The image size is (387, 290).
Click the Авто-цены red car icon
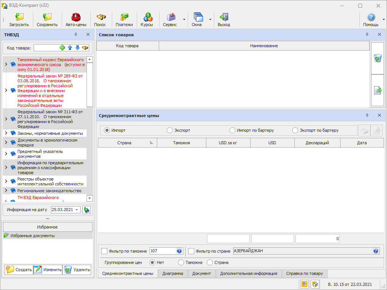pyautogui.click(x=76, y=17)
